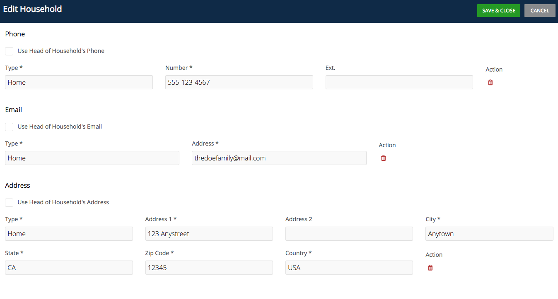Enable Use Head of Household's Phone
Screen dimensions: 558x299
(9, 51)
